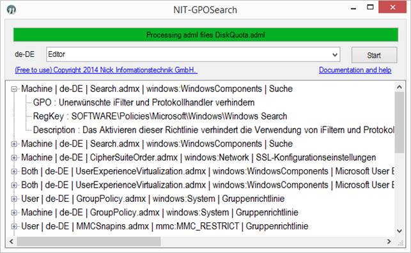411x253 pixels.
Task: Click the window resize grip corner
Action: tap(401, 243)
